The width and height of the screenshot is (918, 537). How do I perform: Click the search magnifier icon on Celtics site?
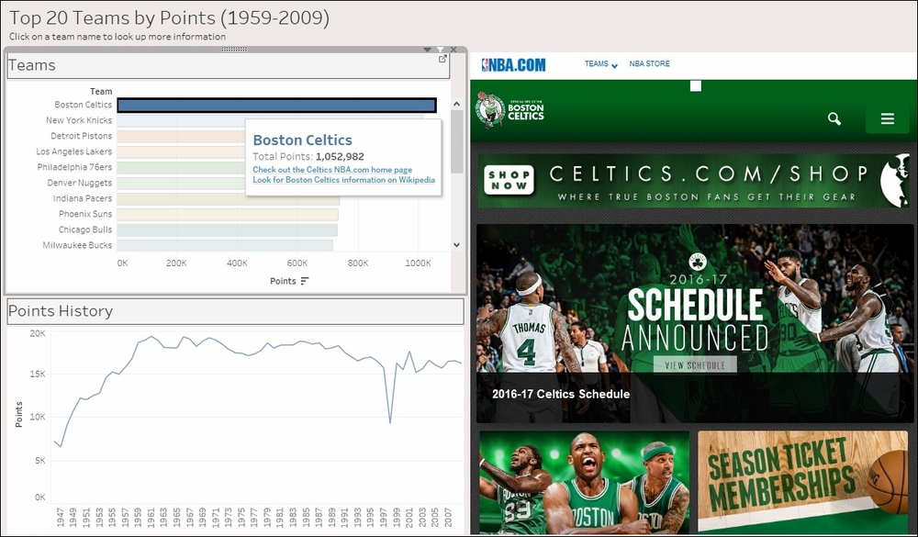834,119
